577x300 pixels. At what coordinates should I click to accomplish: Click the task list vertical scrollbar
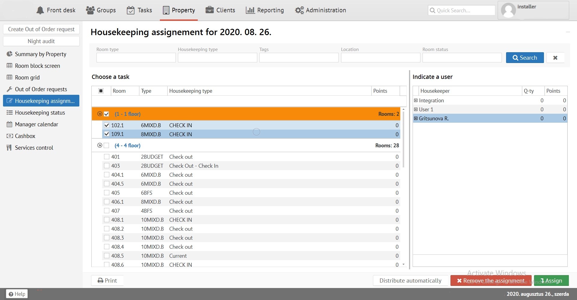403,141
